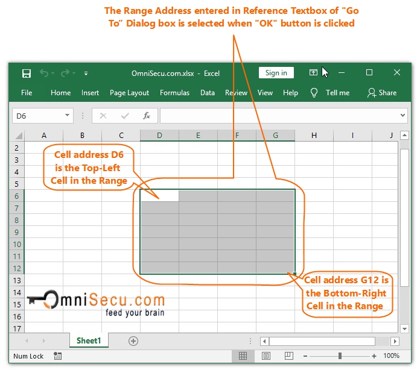This screenshot has height=373, width=420.
Task: Select column A header
Action: (44, 136)
